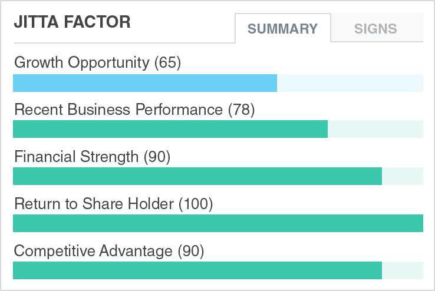Click the (100) score value
The width and height of the screenshot is (435, 291).
(x=196, y=204)
